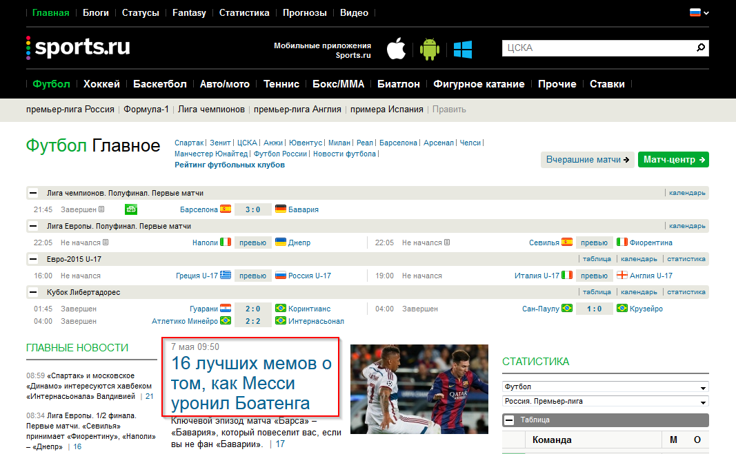Open the Манчестер Юнайтед link

click(211, 154)
